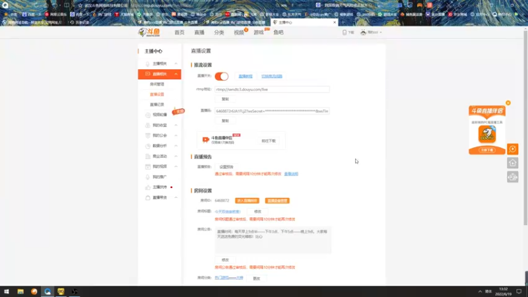Open the Windows notification center icon
This screenshot has height=297, width=528.
(519, 292)
